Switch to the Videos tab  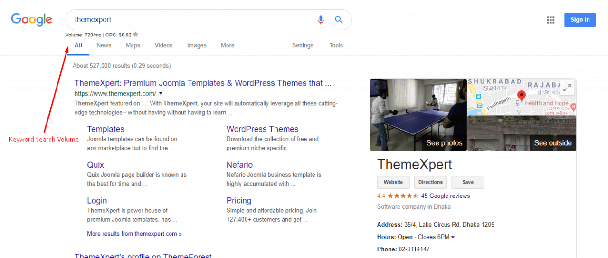pos(163,45)
